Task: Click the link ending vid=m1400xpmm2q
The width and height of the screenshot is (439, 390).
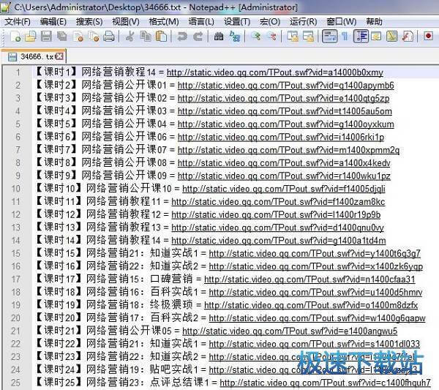Action: (x=289, y=150)
